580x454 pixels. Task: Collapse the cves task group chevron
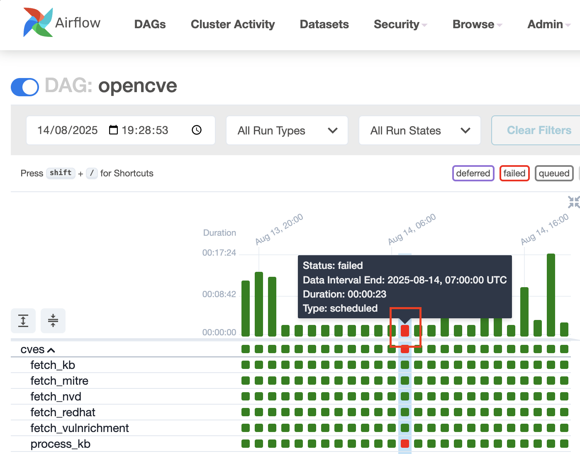click(51, 350)
